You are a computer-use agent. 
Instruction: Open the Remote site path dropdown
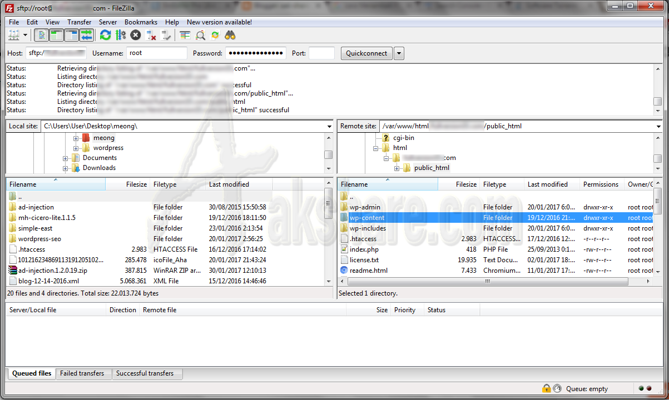tap(658, 127)
